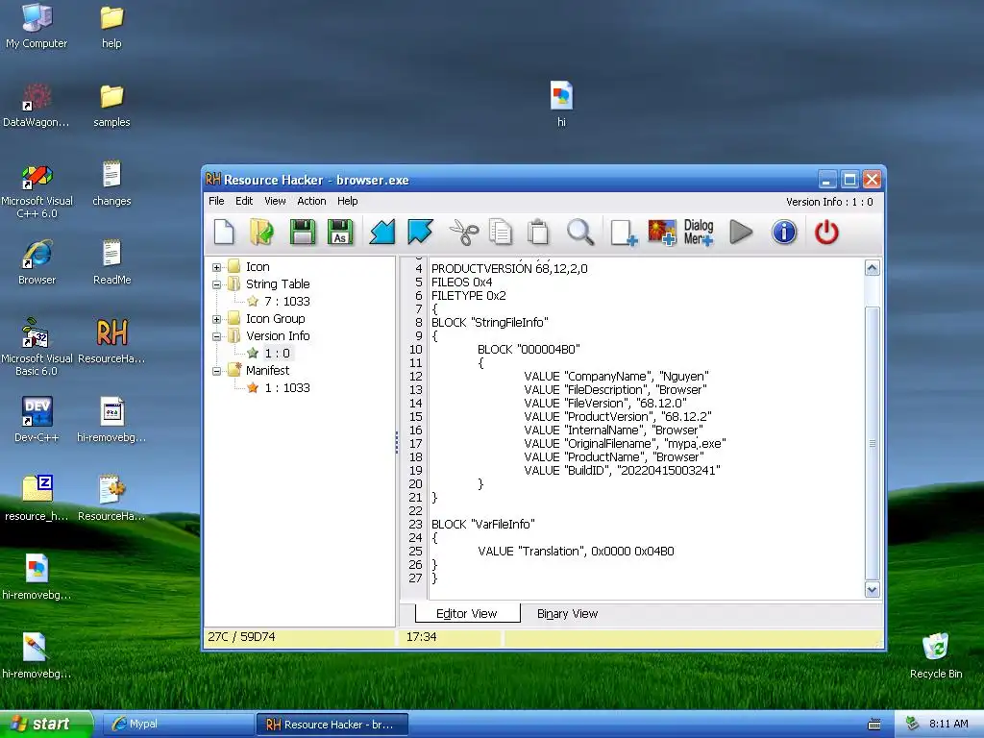Click the Dialog Menu add icon
Viewport: 984px width, 738px height.
(x=699, y=233)
